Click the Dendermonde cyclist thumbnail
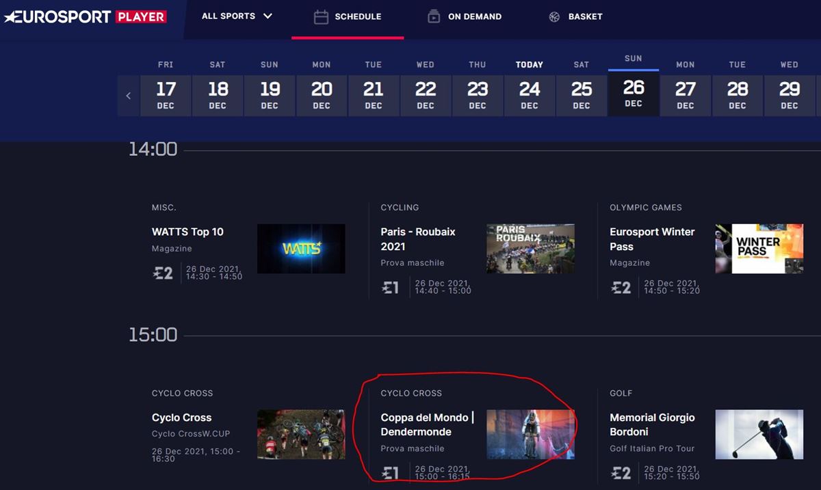This screenshot has height=490, width=821. coord(530,435)
